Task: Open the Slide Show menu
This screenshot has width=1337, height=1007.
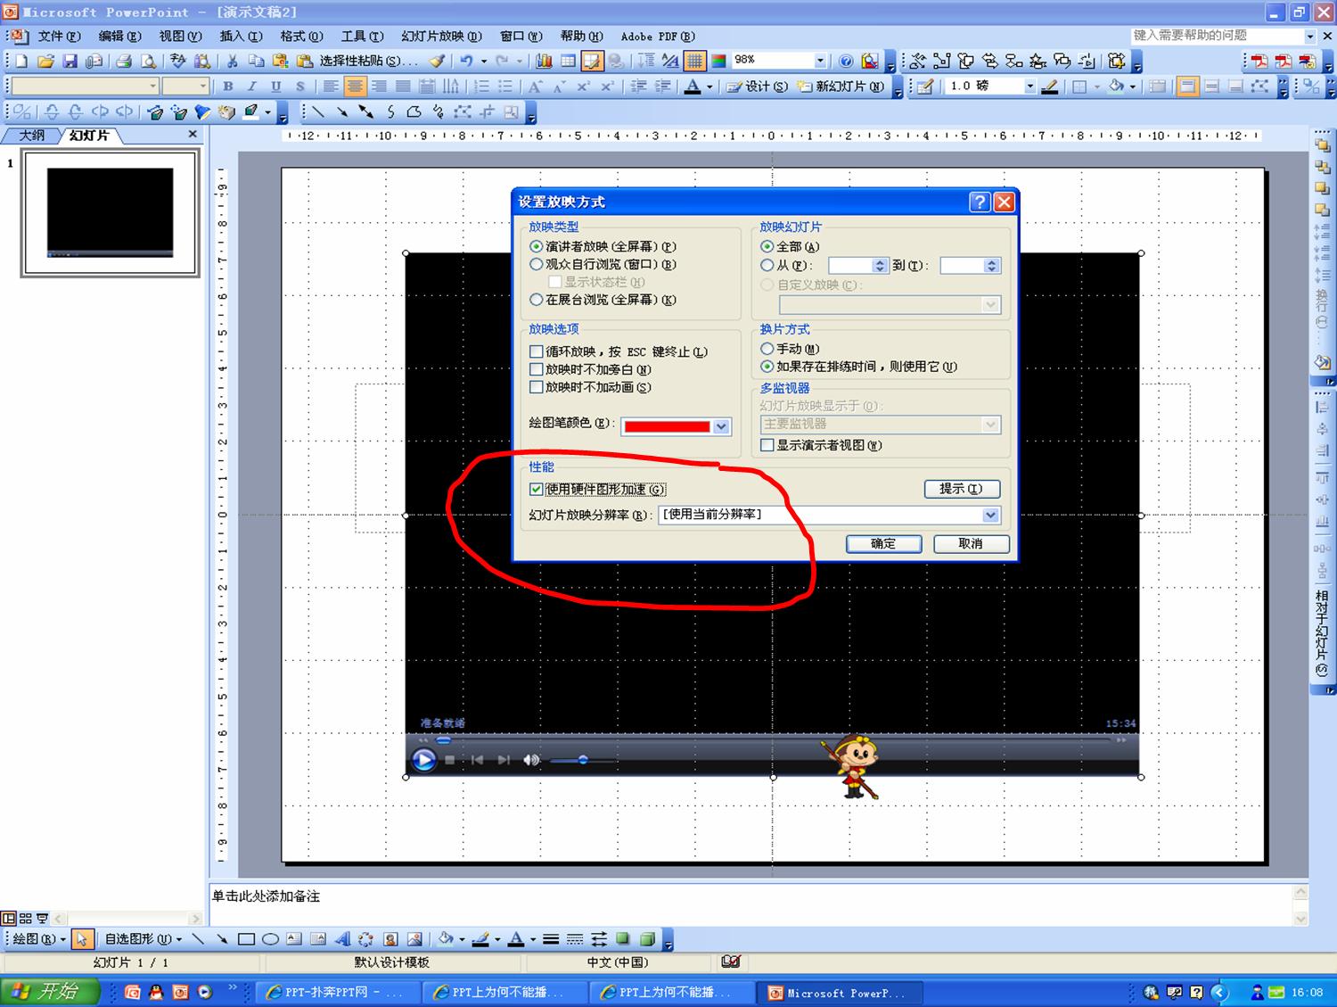Action: [x=441, y=37]
